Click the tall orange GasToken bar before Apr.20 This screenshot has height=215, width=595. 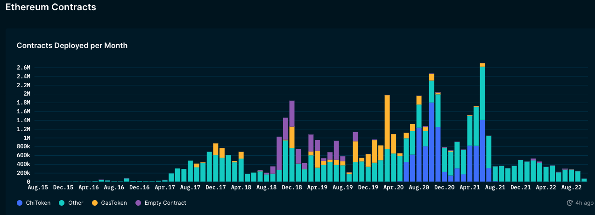387,122
